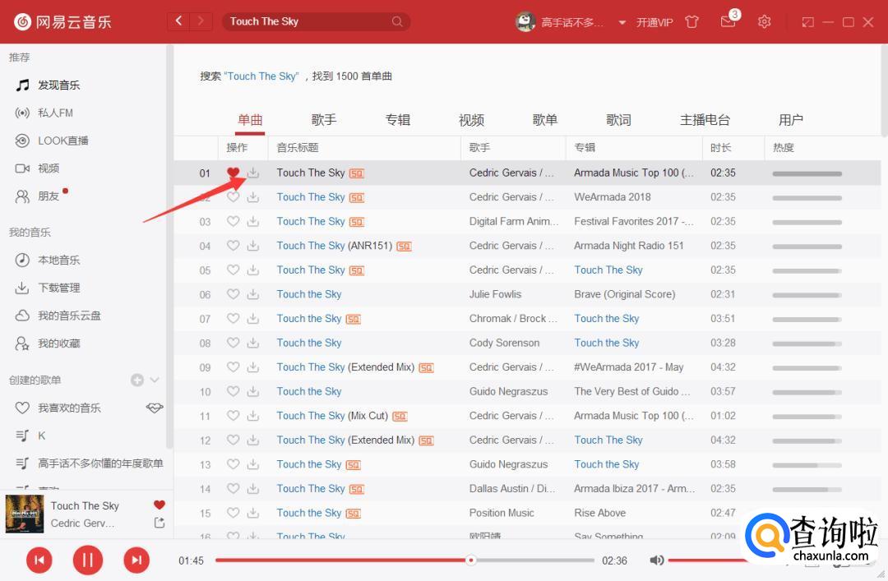
Task: Click 开通VIP button
Action: [x=654, y=23]
